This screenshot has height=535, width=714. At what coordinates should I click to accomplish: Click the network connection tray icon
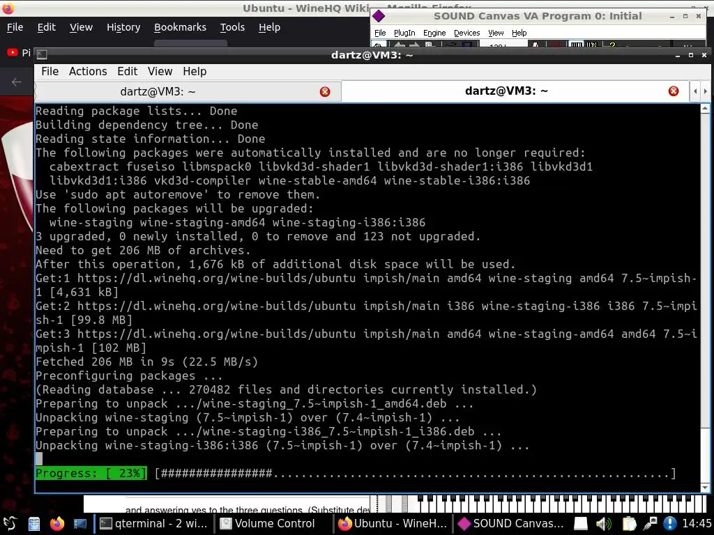coord(651,524)
